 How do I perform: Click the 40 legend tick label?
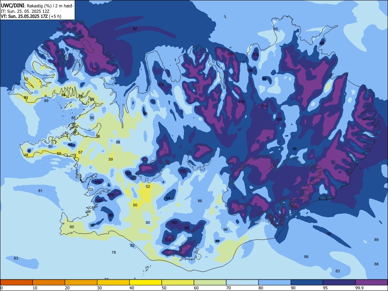(132, 288)
